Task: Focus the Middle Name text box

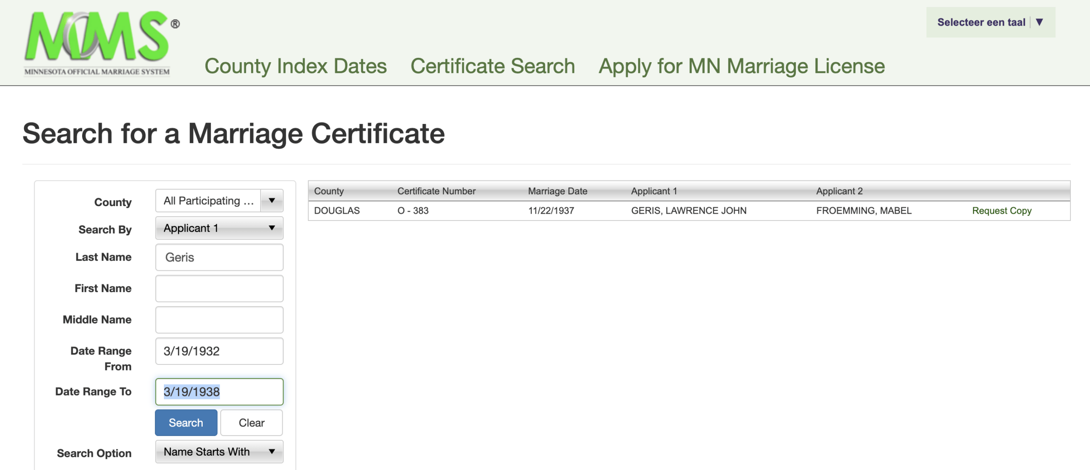Action: (219, 320)
